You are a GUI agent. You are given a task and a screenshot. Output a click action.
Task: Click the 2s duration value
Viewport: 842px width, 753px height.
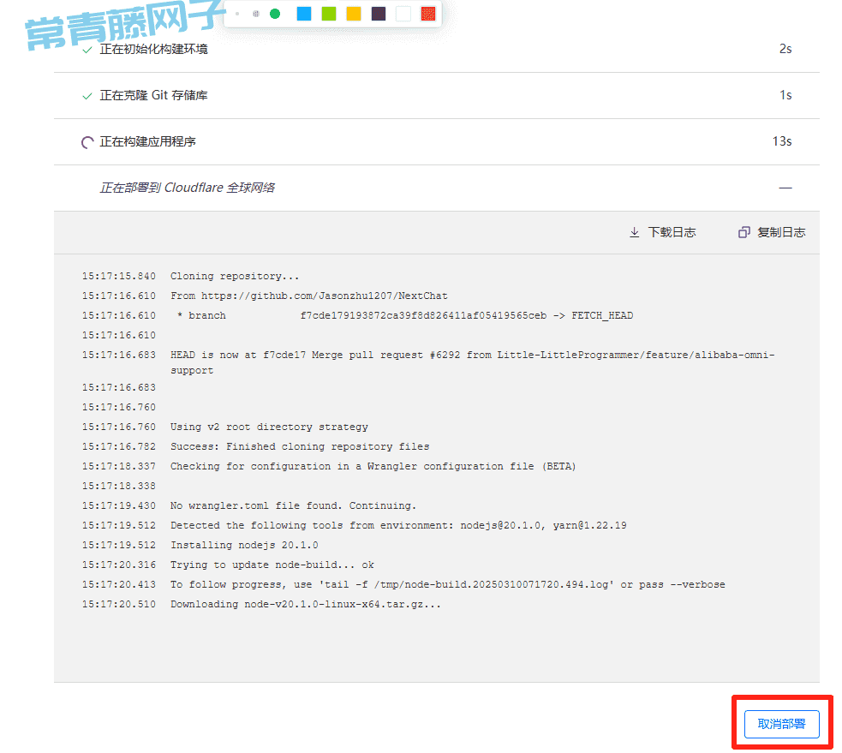point(785,49)
